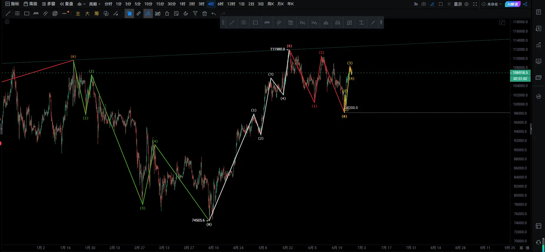Viewport: 545px width, 252px height.
Task: Open the customer support headset icon
Action: click(x=539, y=242)
